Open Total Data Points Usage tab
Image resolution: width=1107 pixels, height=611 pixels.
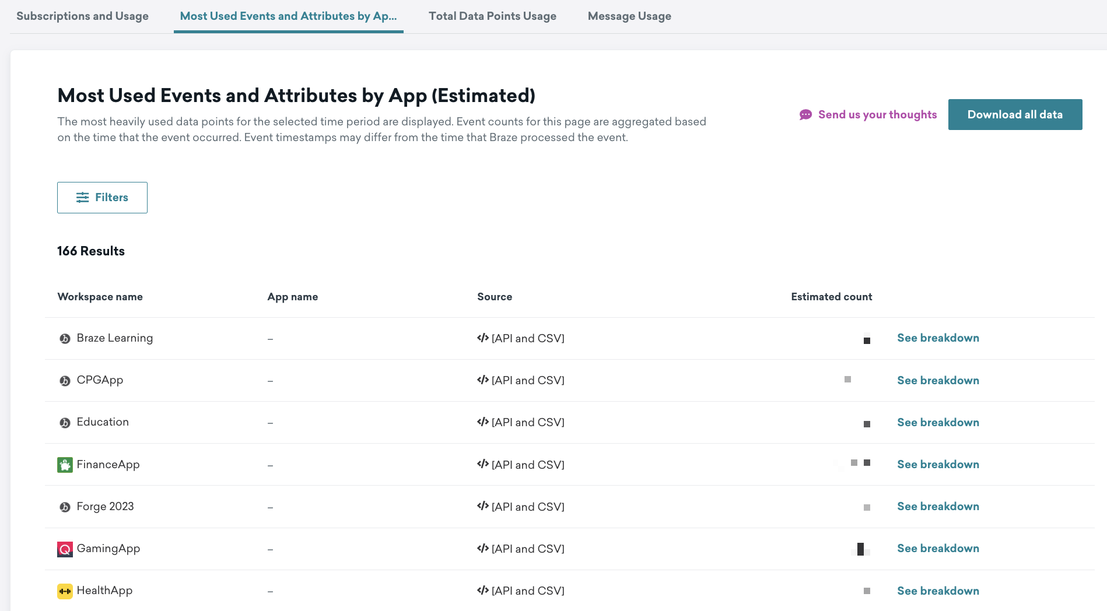point(492,16)
